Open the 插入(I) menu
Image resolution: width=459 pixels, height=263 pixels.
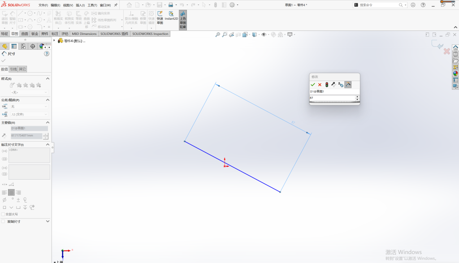pos(80,5)
